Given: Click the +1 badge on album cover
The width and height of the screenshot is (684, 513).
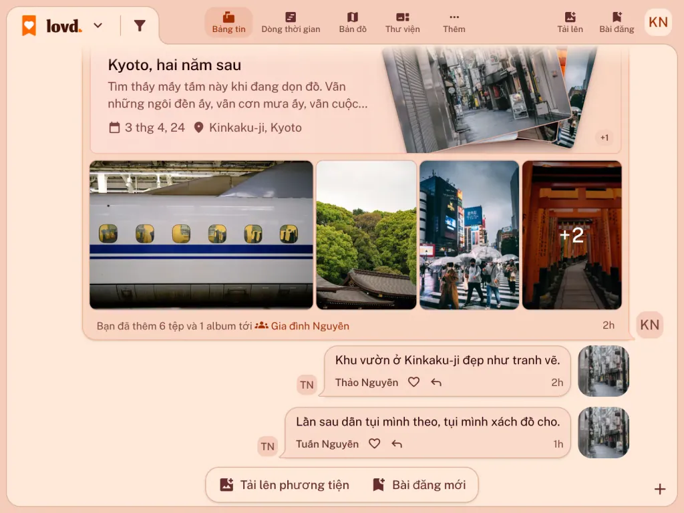Looking at the screenshot, I should click(x=604, y=138).
